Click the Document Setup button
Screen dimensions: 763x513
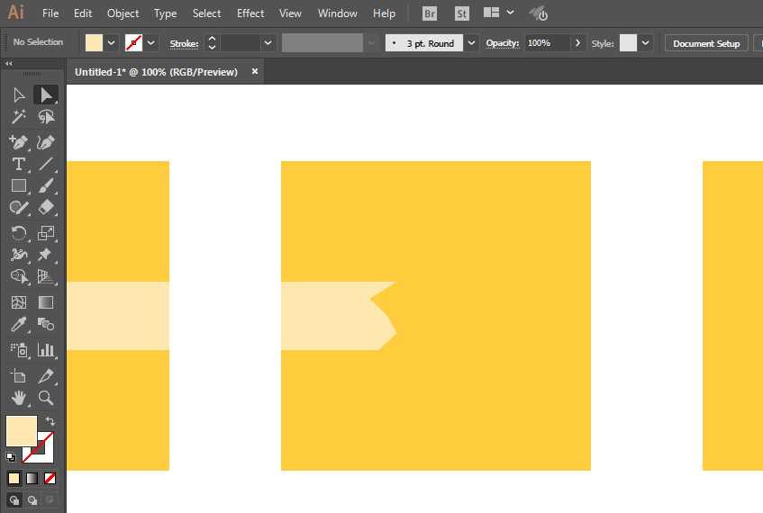[x=706, y=43]
